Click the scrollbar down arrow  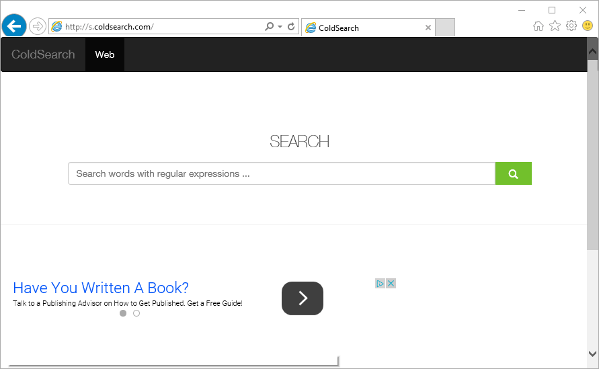pos(592,354)
